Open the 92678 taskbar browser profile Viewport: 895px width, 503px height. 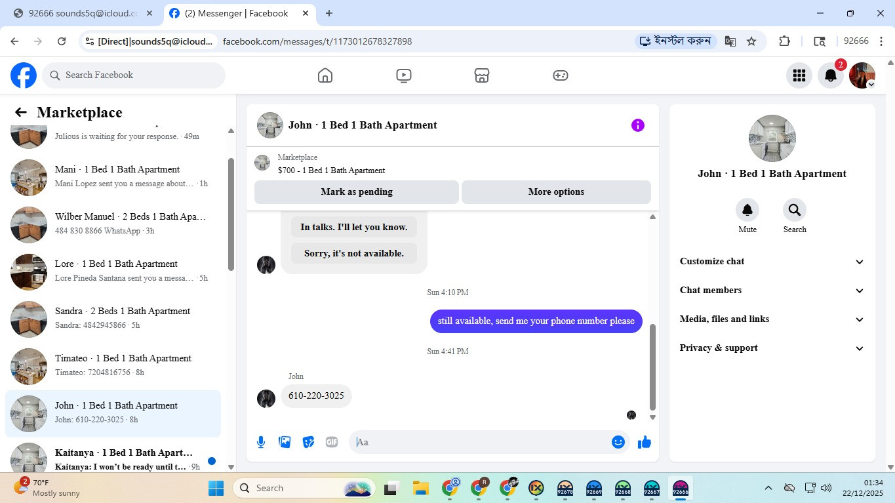tap(565, 488)
